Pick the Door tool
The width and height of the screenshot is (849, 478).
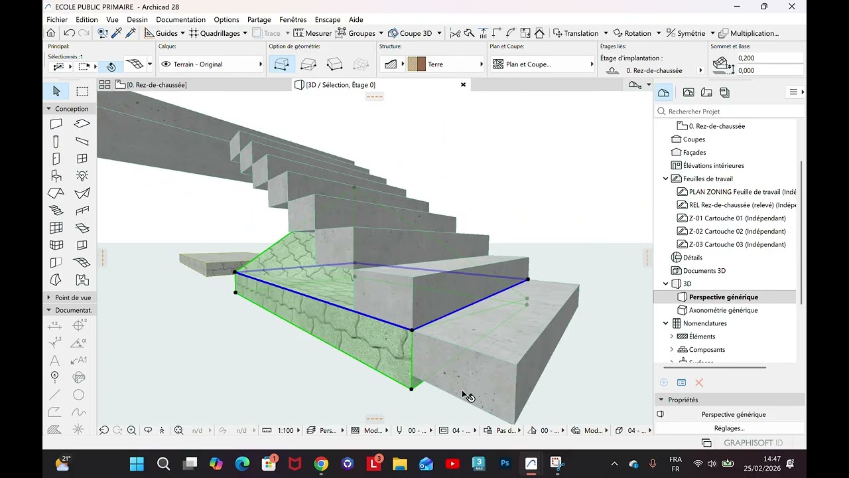[x=56, y=159]
